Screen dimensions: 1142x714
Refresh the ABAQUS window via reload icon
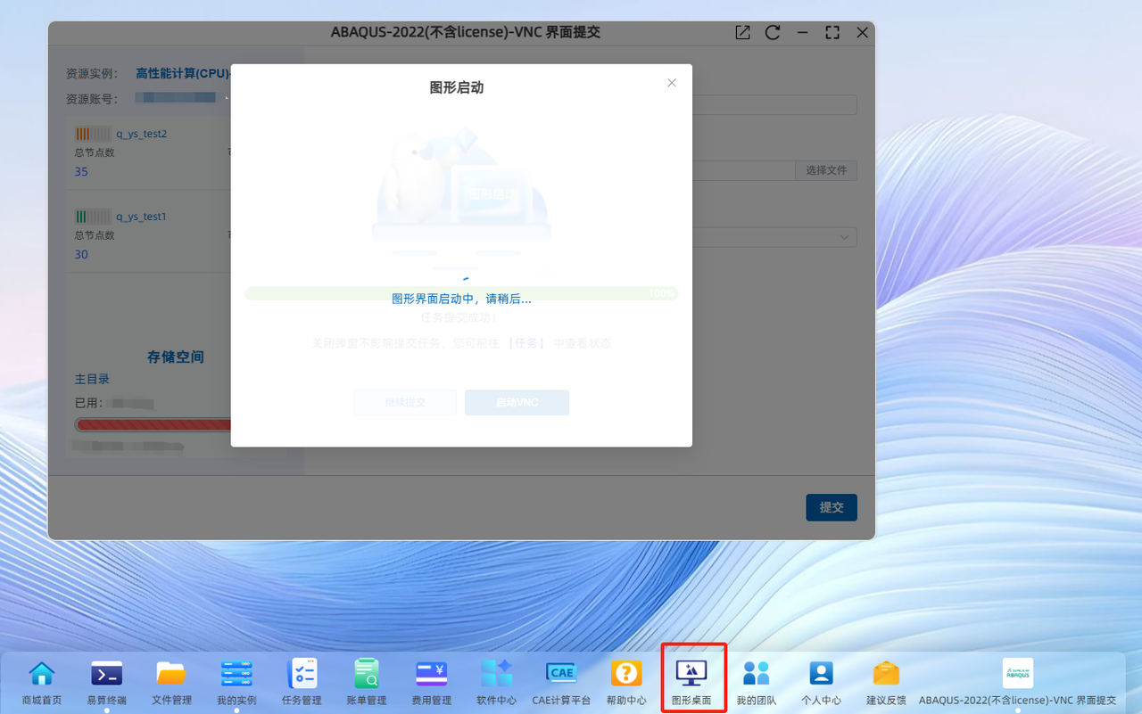click(773, 32)
